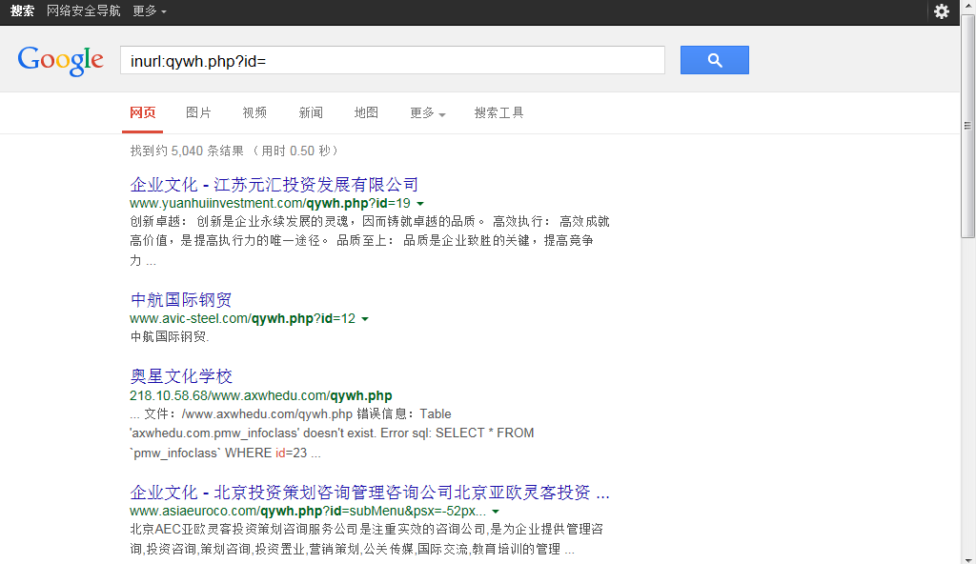Expand the 更多 dropdown beside 地图
Viewport: 976px width, 564px height.
click(428, 112)
